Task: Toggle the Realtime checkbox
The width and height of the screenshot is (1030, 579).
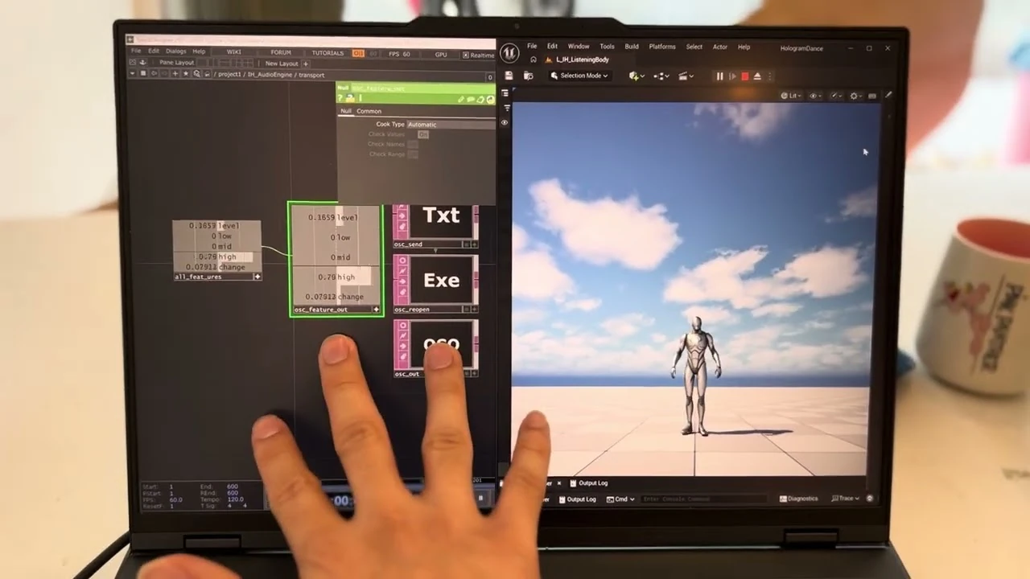Action: (466, 55)
